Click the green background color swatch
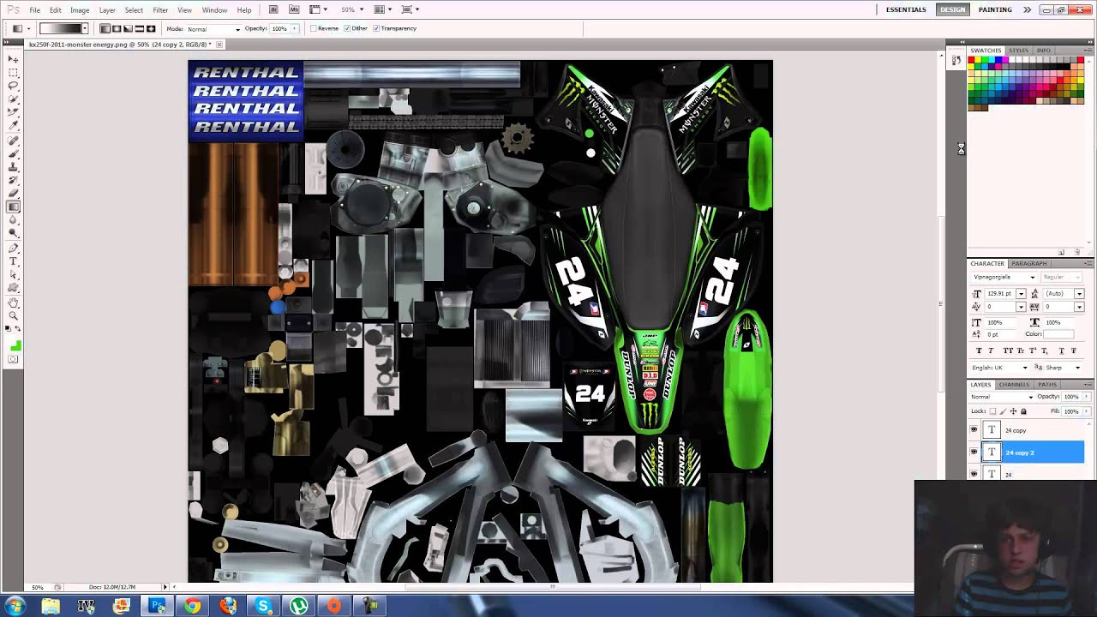Image resolution: width=1097 pixels, height=617 pixels. (17, 346)
